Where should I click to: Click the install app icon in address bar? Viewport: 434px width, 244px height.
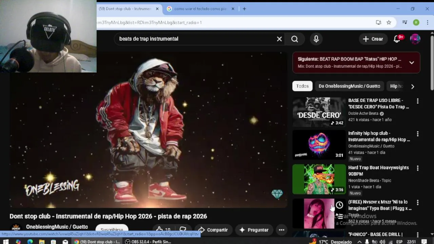click(x=378, y=22)
